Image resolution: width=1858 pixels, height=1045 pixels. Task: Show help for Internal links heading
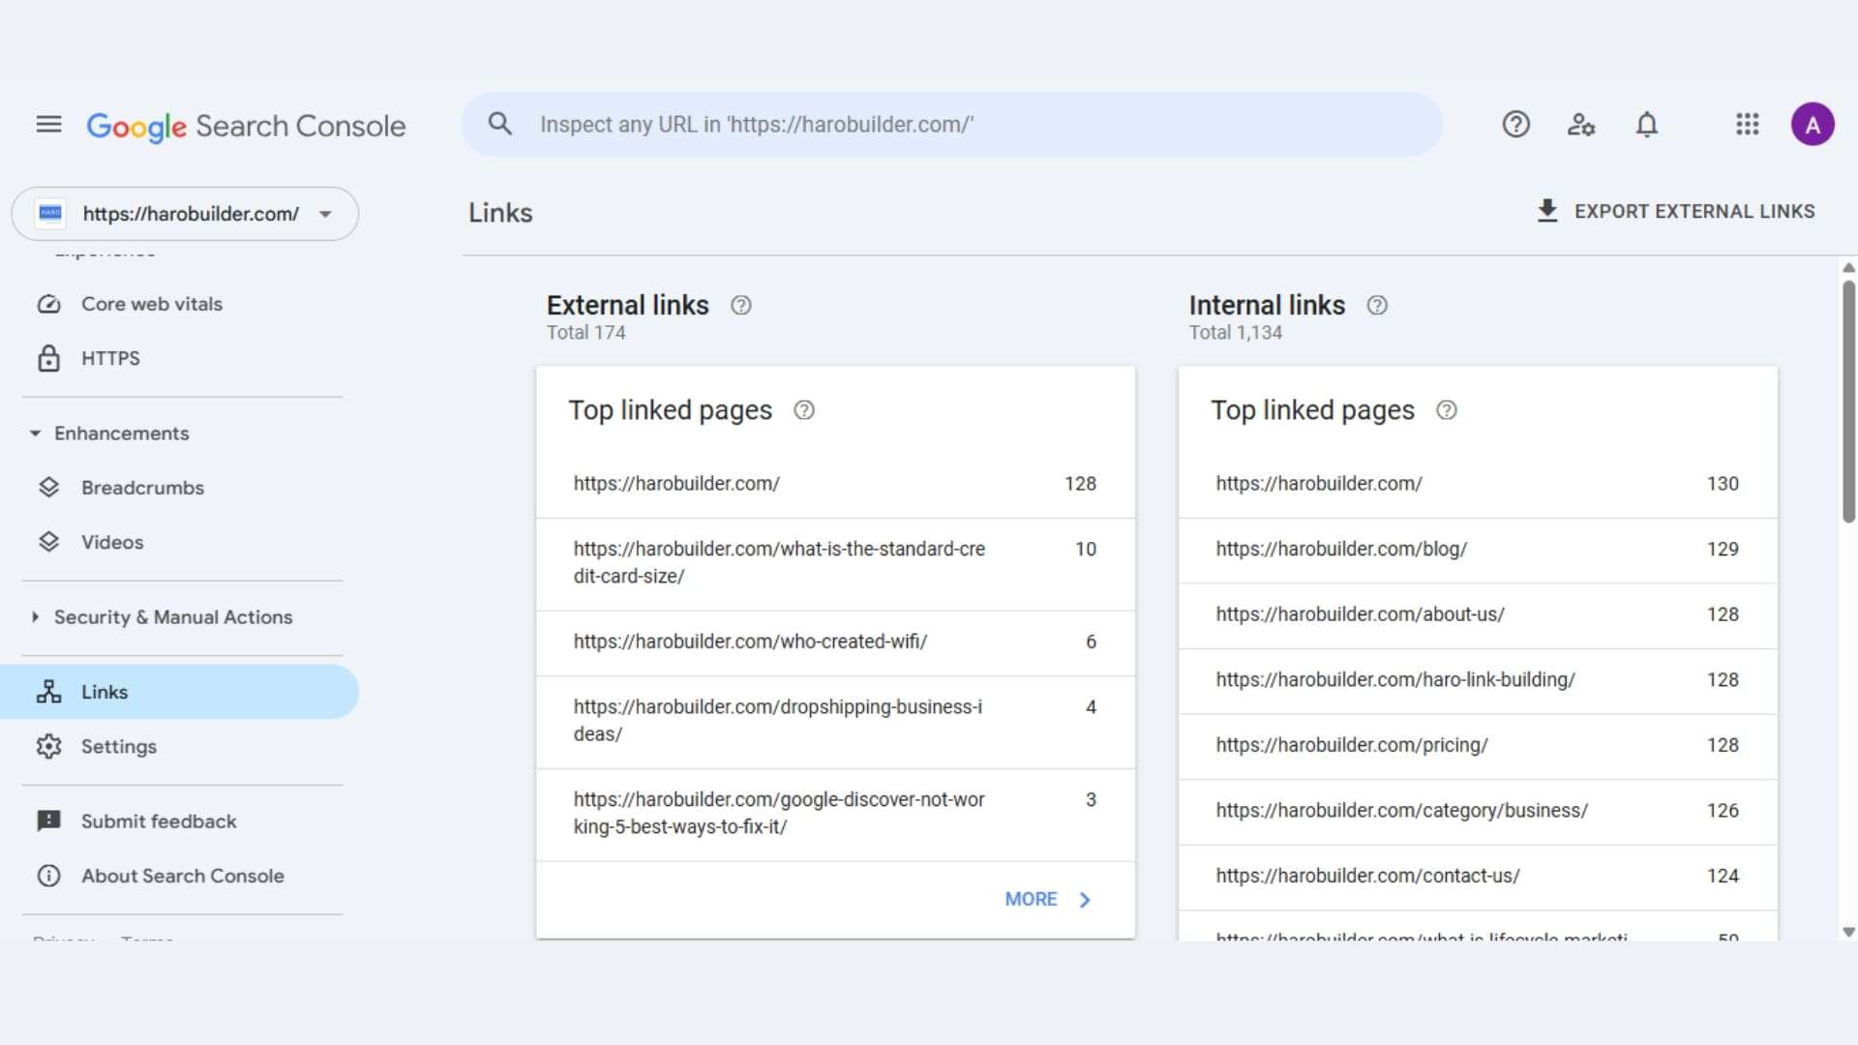(x=1376, y=306)
